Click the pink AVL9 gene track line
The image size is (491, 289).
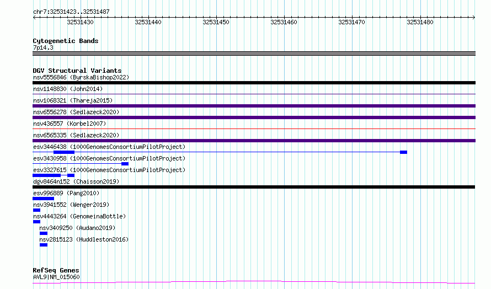tap(254, 282)
